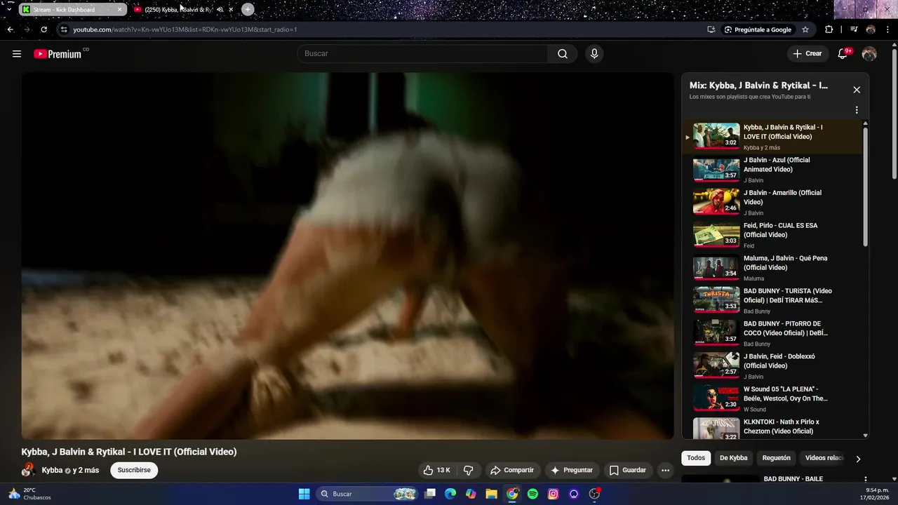Select current I LOVE IT playlist item

[x=772, y=137]
